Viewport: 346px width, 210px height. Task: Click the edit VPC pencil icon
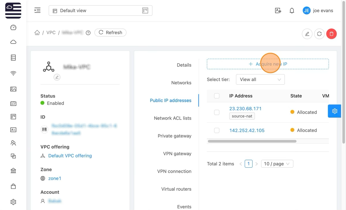click(x=307, y=34)
